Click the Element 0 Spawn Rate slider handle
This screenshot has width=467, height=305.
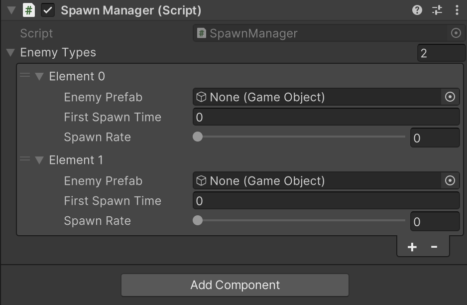tap(198, 137)
